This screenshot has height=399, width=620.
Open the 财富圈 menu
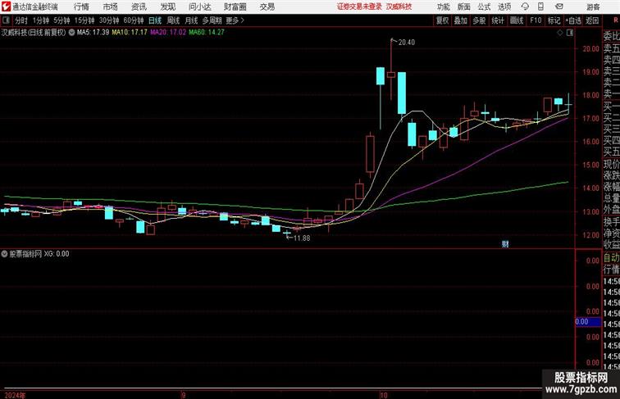tap(235, 7)
